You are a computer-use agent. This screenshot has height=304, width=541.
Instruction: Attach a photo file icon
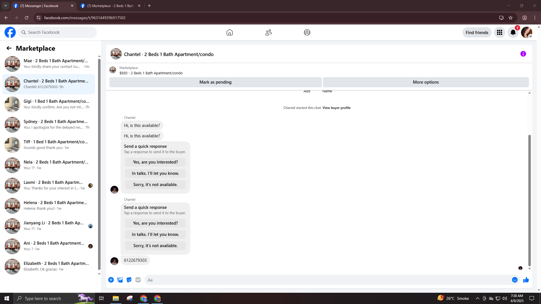point(120,280)
